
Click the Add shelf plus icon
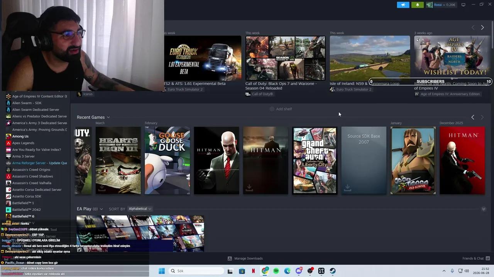tap(272, 109)
